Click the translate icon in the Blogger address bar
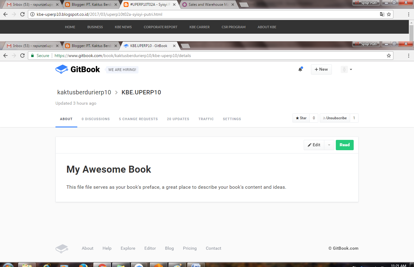The height and width of the screenshot is (267, 414). click(x=382, y=14)
